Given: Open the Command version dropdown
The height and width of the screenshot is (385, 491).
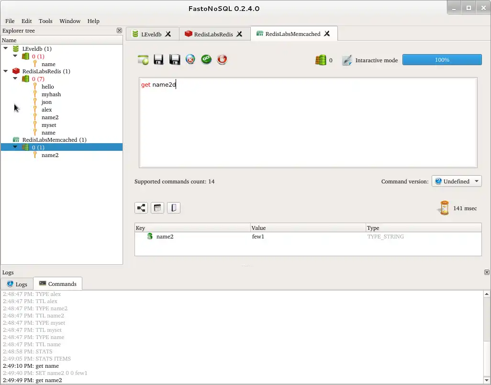Looking at the screenshot, I should click(457, 181).
